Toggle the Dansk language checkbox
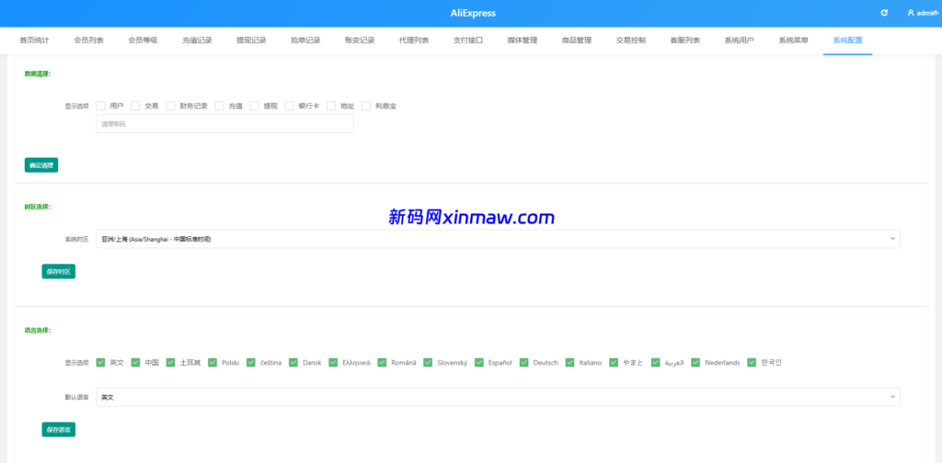Image resolution: width=942 pixels, height=463 pixels. [293, 362]
